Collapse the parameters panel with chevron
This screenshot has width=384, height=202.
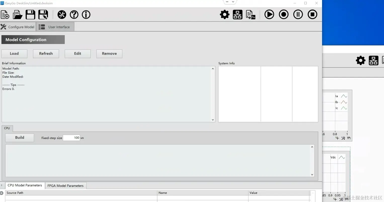coord(2,185)
